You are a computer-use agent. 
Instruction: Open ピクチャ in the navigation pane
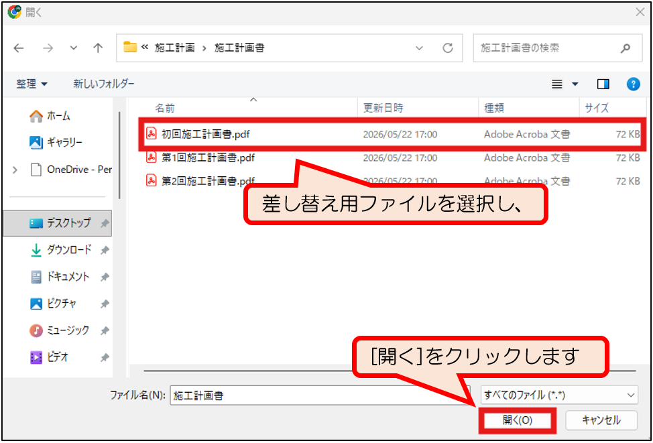(x=53, y=304)
